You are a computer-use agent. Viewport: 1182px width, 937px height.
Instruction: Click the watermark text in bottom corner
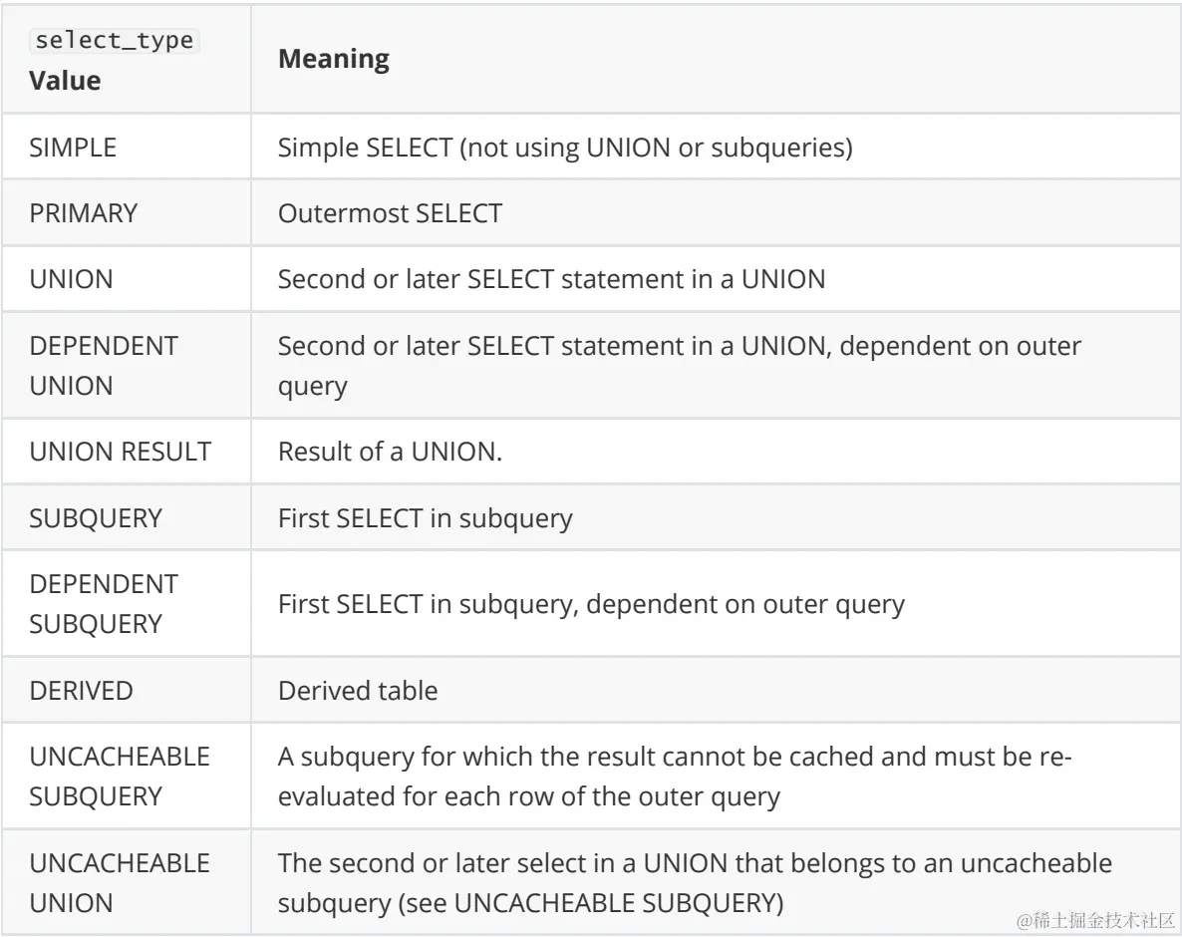[1095, 920]
